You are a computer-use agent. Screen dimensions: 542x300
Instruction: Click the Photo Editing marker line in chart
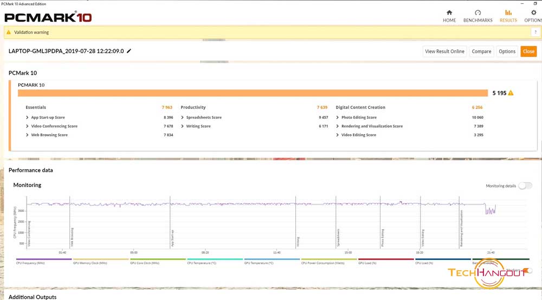pyautogui.click(x=380, y=222)
